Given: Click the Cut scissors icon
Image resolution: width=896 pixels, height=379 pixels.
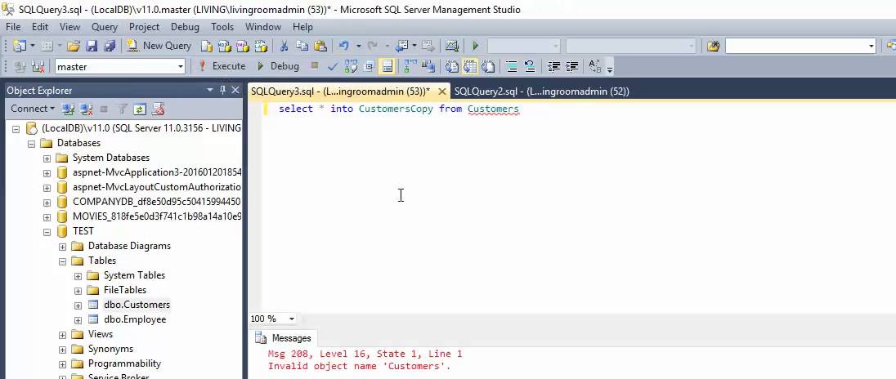Looking at the screenshot, I should (x=284, y=46).
